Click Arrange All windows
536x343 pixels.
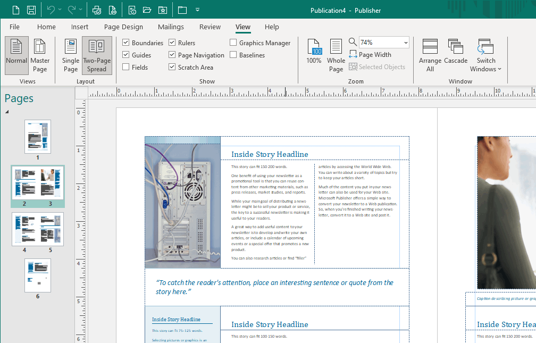click(430, 55)
